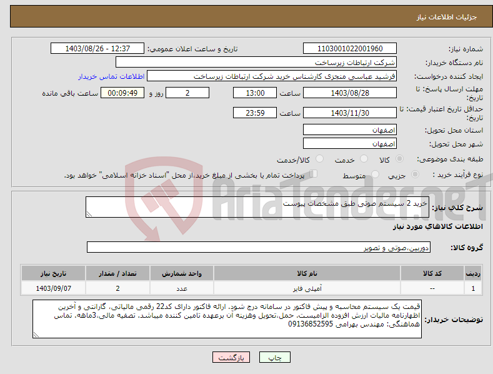Viewport: 493px width, 374px height.
Task: Select the کالا radio button
Action: [x=400, y=159]
